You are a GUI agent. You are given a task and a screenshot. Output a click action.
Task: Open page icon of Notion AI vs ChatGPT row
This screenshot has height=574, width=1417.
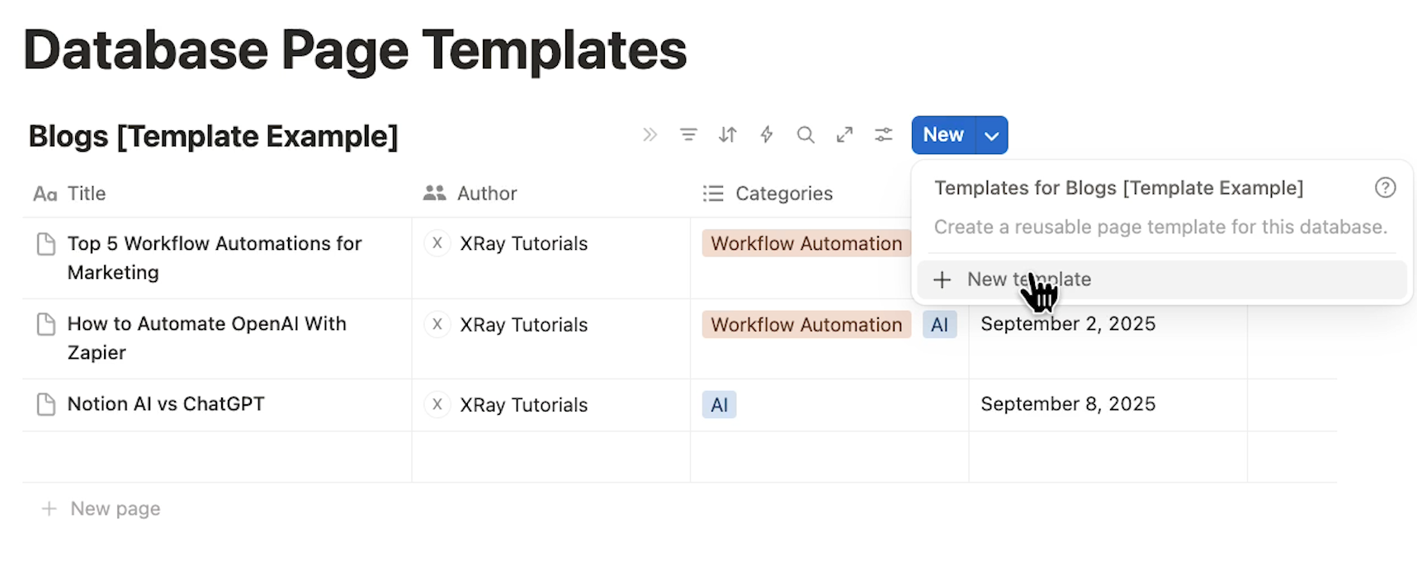(x=46, y=404)
